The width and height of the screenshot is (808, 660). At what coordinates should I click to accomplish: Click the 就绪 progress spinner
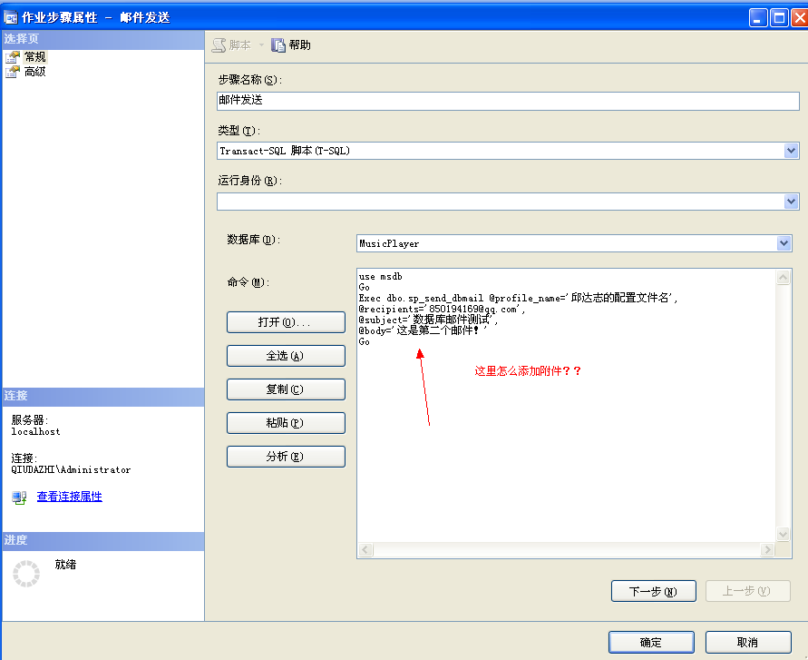tap(26, 573)
